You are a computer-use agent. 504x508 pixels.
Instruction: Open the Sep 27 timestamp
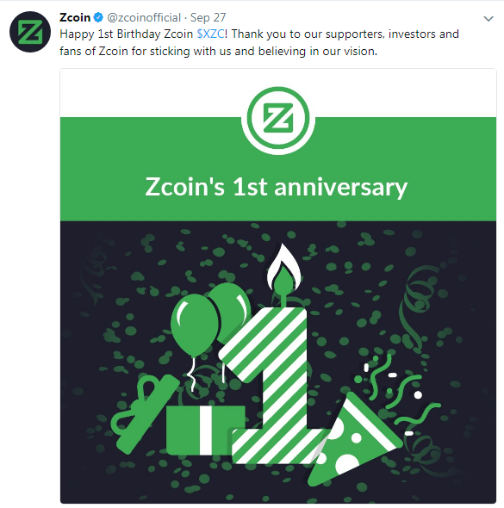(x=208, y=17)
